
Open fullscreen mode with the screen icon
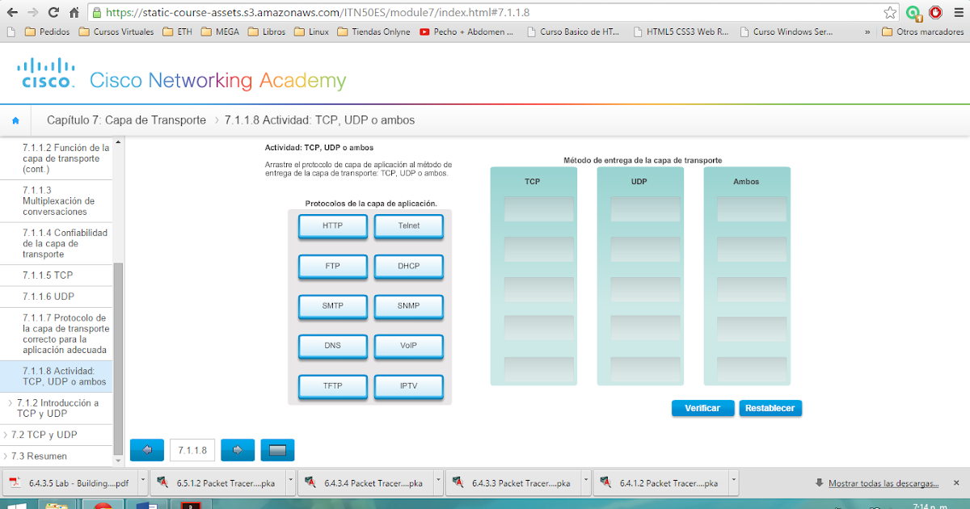277,449
